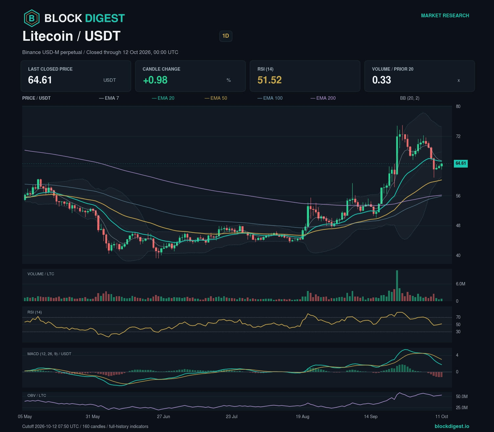
Task: Click the tallest volume bar spike
Action: tap(397, 286)
